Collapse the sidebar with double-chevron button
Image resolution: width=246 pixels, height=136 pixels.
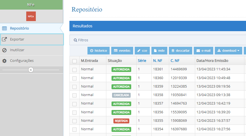31,70
